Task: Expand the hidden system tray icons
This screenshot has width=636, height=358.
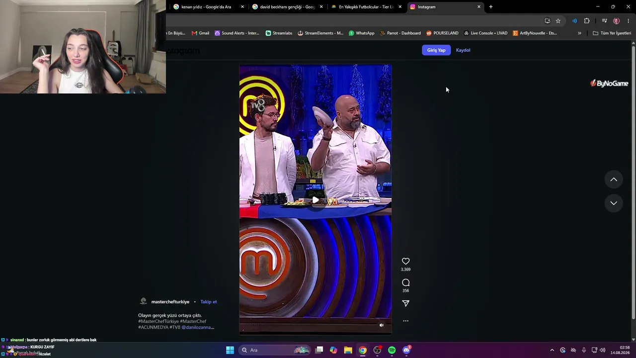Action: 552,350
